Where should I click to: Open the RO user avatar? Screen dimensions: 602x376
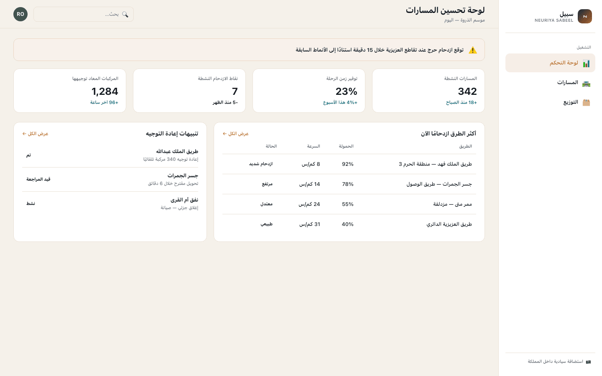[20, 14]
